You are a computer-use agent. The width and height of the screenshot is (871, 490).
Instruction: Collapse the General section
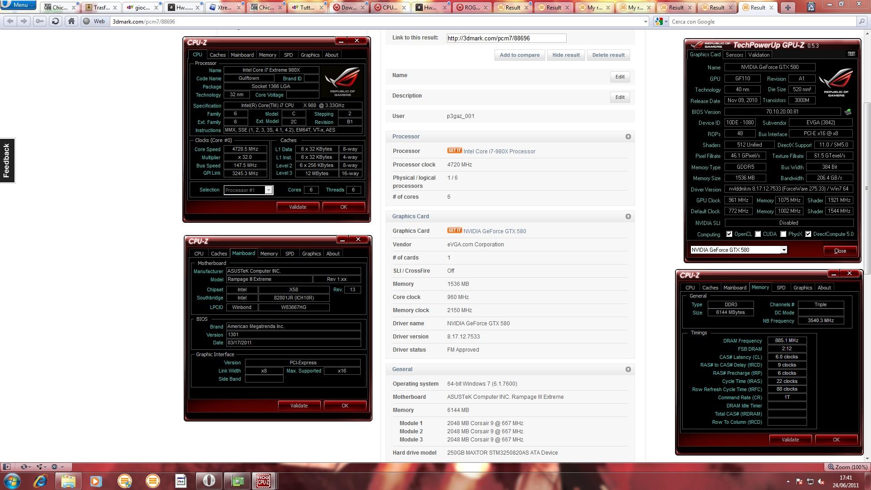click(628, 369)
